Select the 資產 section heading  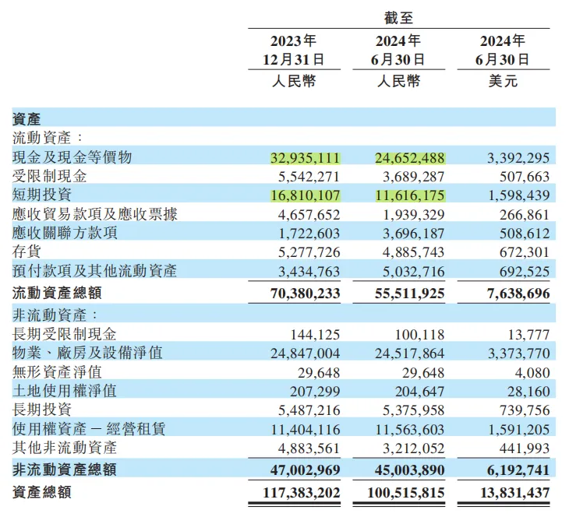coord(27,118)
